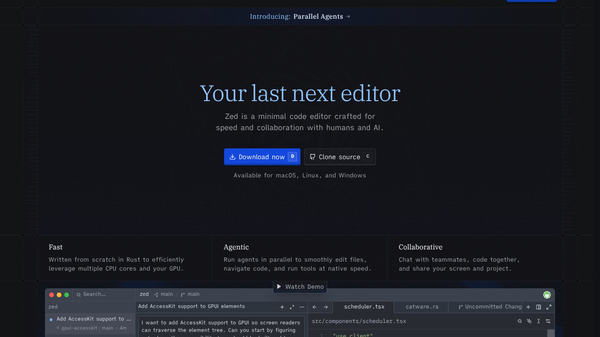600x337 pixels.
Task: Open inline assist with the sparkle icon
Action: click(529, 321)
